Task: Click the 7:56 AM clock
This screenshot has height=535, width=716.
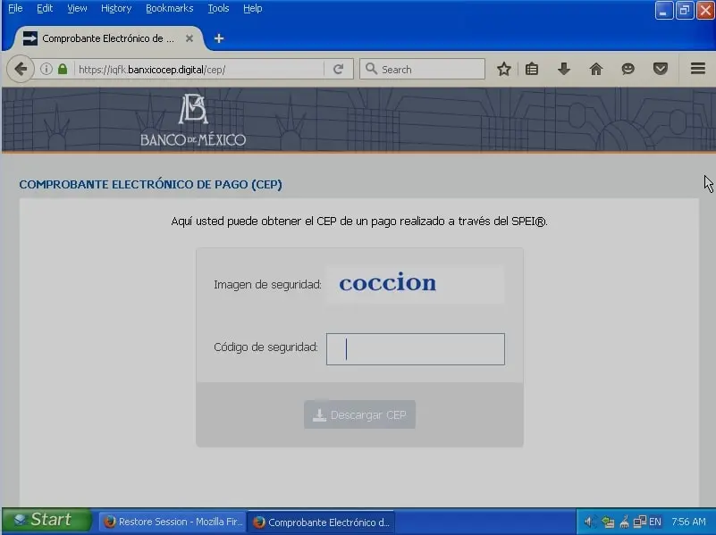Action: [x=688, y=522]
